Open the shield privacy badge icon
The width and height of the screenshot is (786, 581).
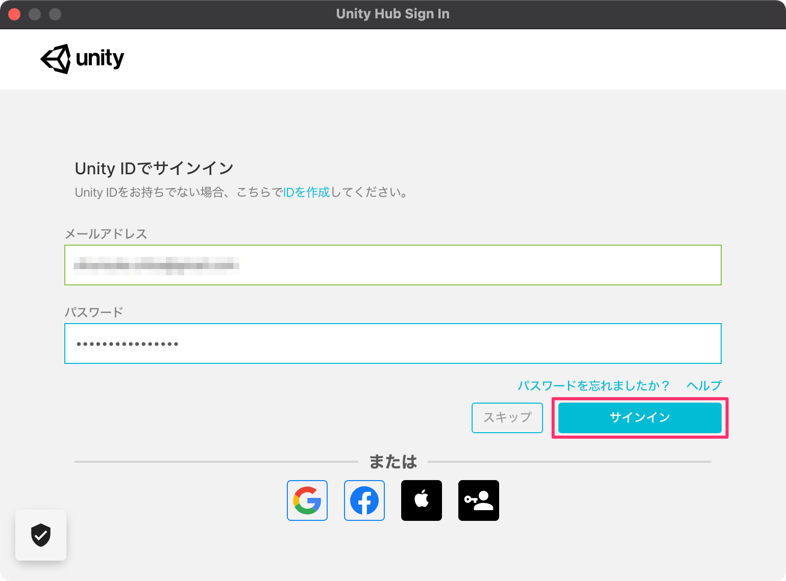pyautogui.click(x=41, y=535)
